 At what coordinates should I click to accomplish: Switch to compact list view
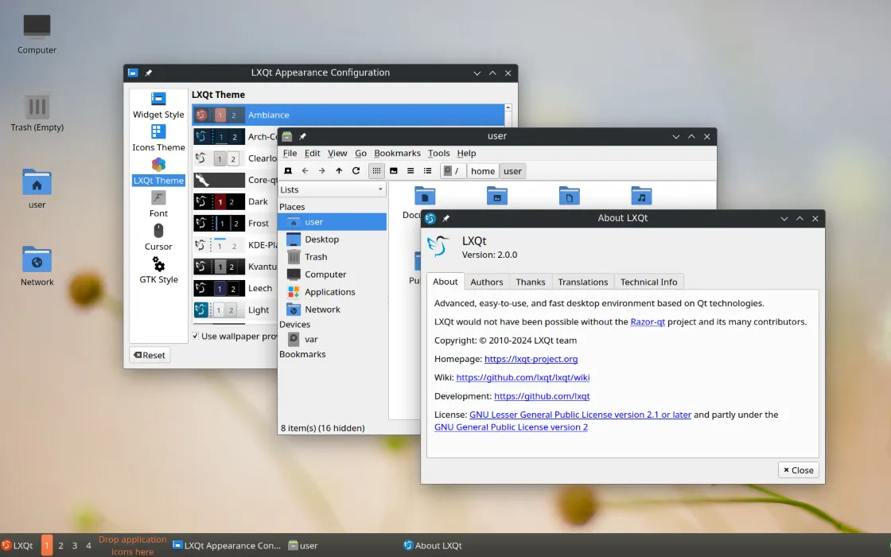coord(410,171)
